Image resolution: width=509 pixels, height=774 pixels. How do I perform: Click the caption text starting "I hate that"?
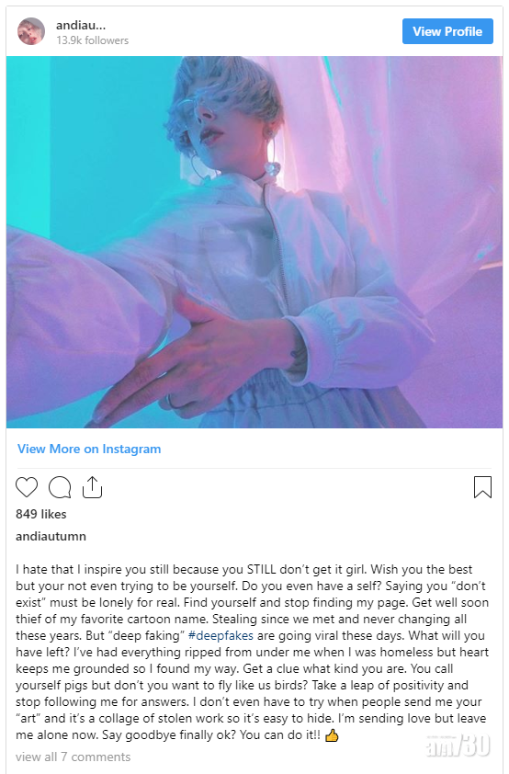[252, 652]
